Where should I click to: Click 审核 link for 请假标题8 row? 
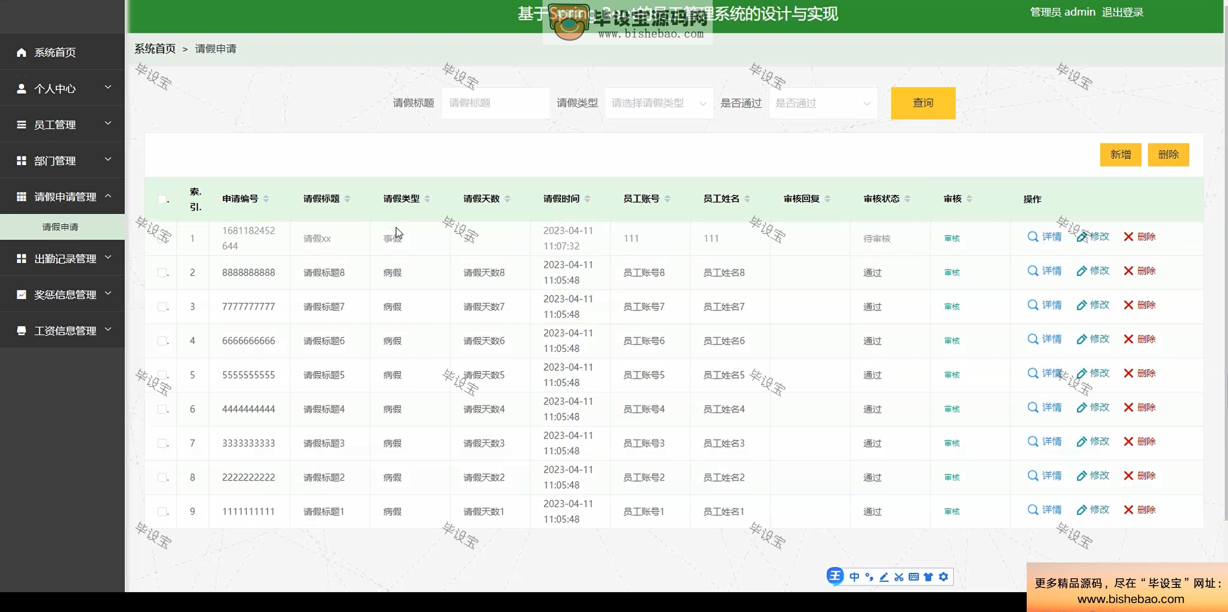[x=952, y=273]
